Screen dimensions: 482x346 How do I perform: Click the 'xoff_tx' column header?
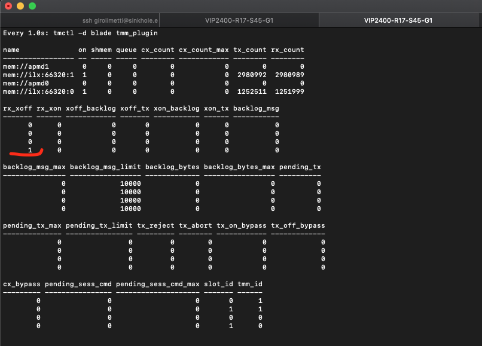[x=135, y=109]
